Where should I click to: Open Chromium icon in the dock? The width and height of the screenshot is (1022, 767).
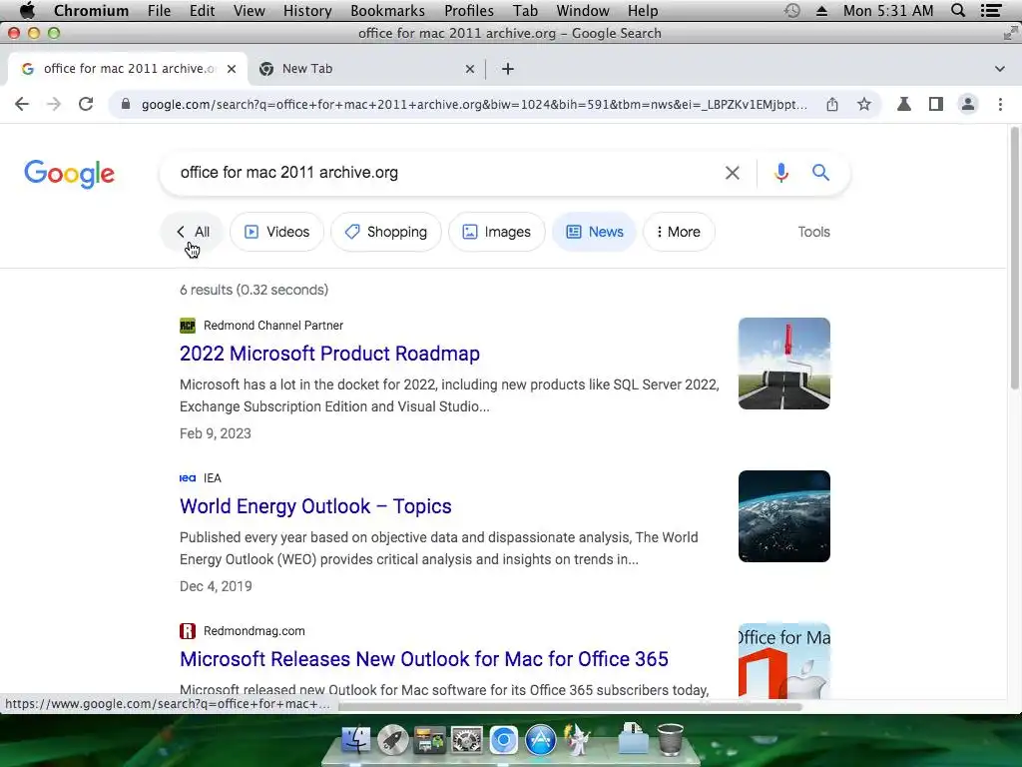click(503, 740)
